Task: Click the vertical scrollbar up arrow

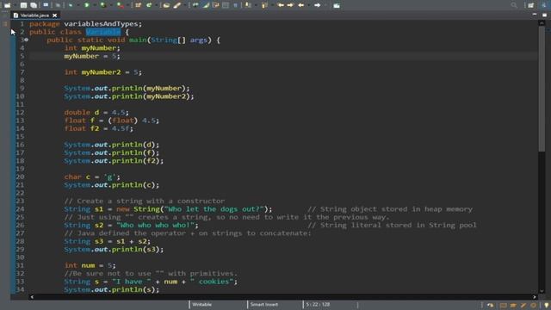Action: point(542,22)
